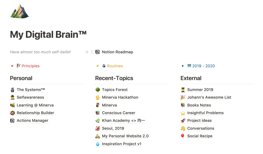Open Johann's Awesome List page
Image resolution: width=263 pixels, height=154 pixels.
tap(209, 97)
